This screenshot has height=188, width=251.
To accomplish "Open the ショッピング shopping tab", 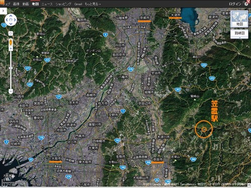I will (x=63, y=4).
